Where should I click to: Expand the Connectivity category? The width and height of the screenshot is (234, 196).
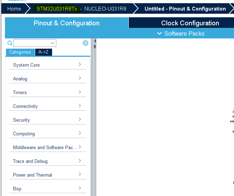click(x=48, y=106)
